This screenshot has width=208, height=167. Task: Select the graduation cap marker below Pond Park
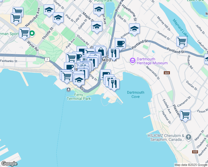[99, 9]
